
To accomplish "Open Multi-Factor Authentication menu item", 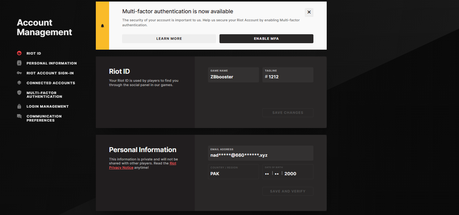I will [44, 95].
